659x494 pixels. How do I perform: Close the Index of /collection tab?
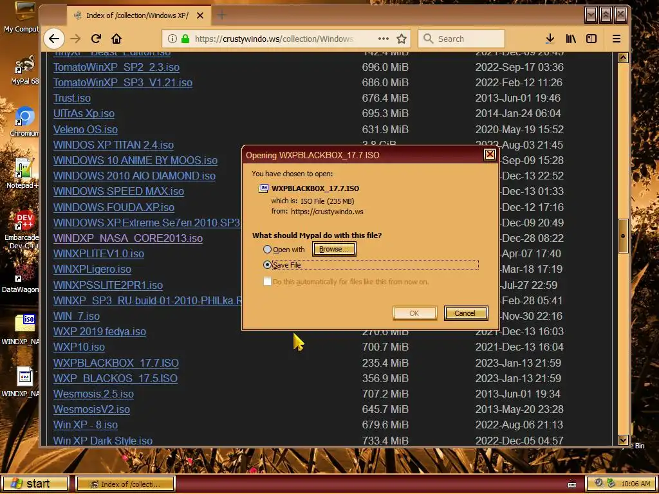coord(200,15)
